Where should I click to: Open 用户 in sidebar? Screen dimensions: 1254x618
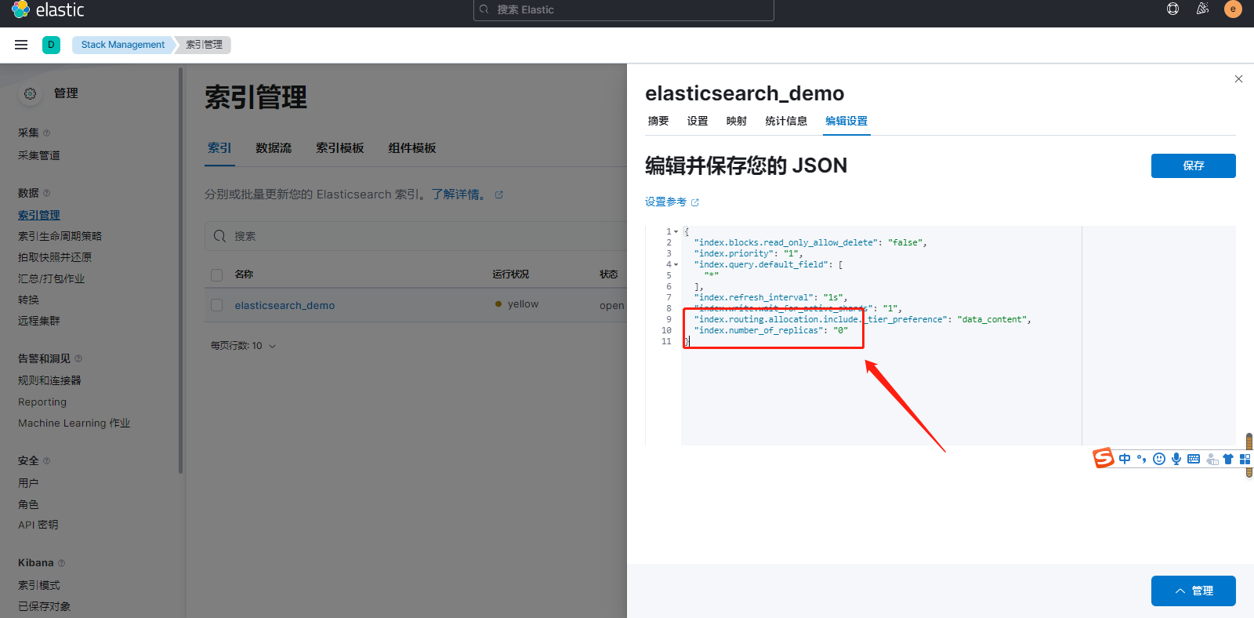[x=28, y=483]
